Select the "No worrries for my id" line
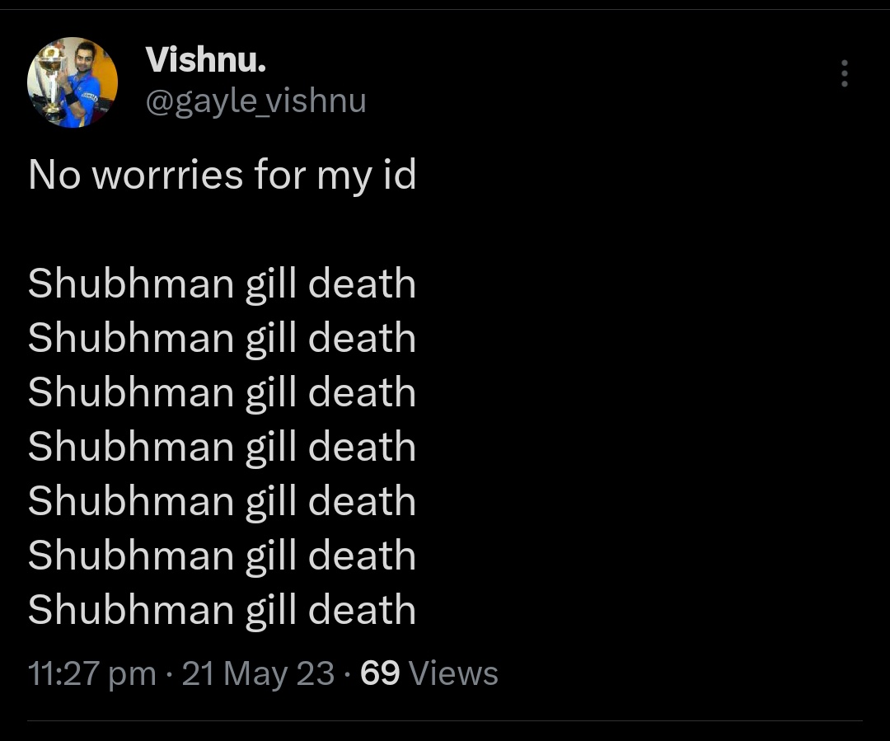This screenshot has width=890, height=741. 222,176
